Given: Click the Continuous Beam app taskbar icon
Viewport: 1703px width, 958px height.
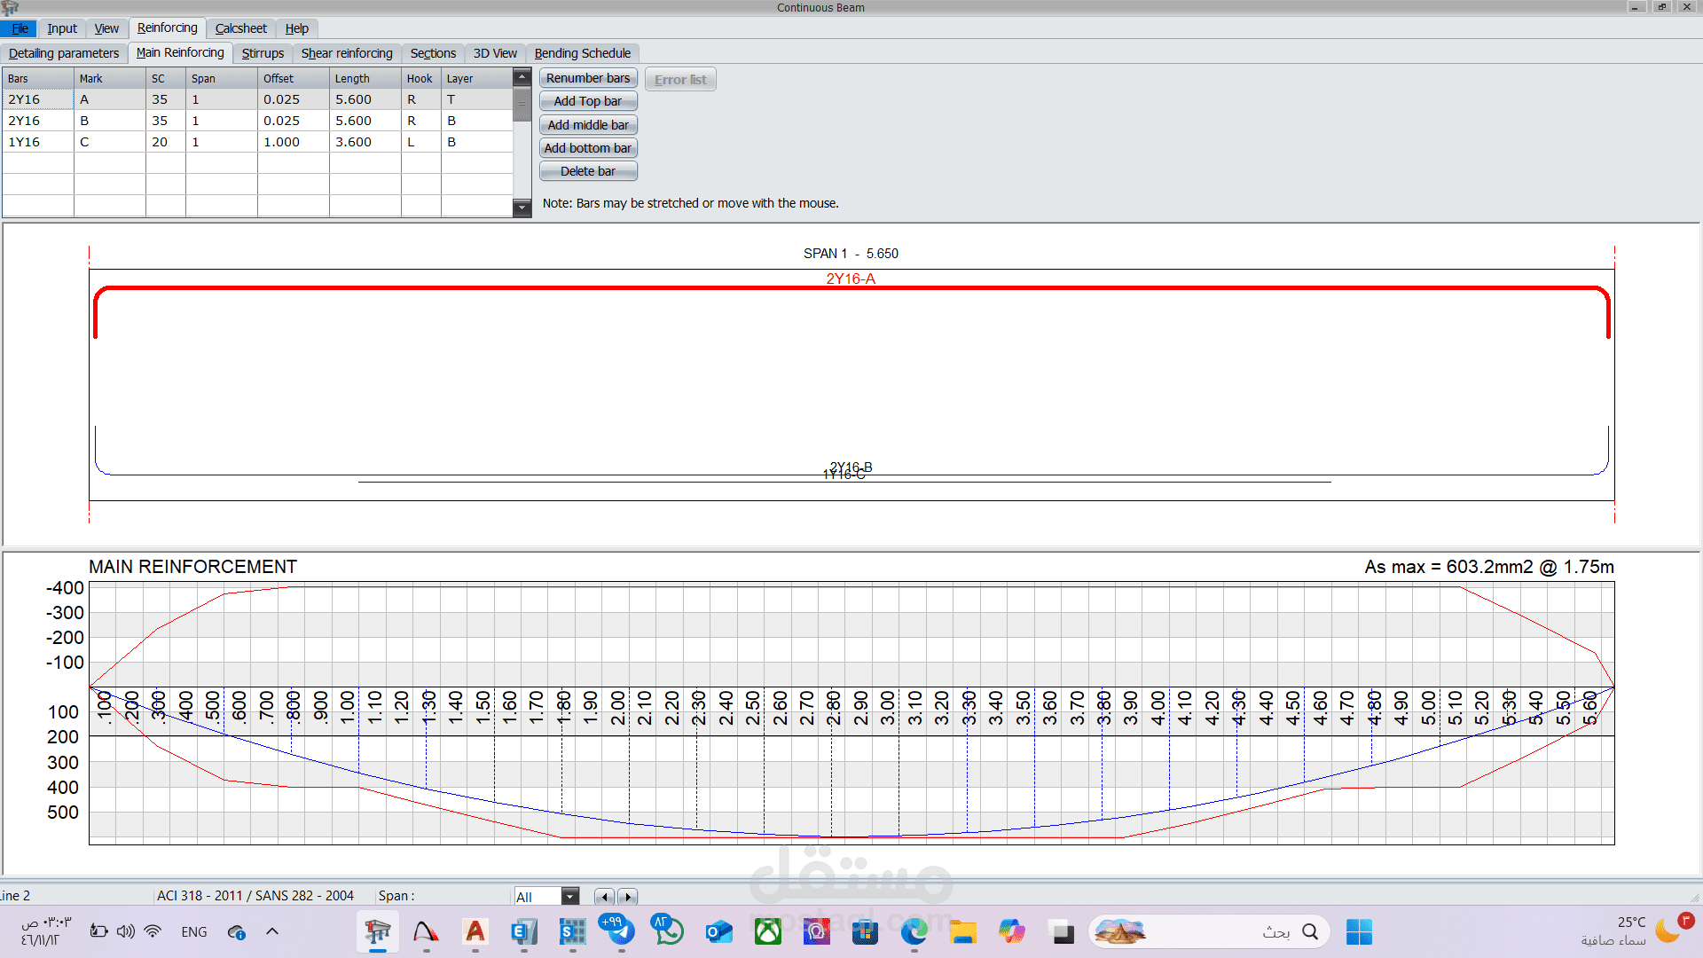Looking at the screenshot, I should click(x=378, y=931).
